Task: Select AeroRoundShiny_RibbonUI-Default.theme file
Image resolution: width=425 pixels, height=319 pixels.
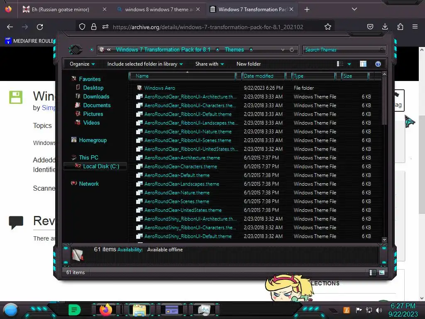Action: coord(188,236)
